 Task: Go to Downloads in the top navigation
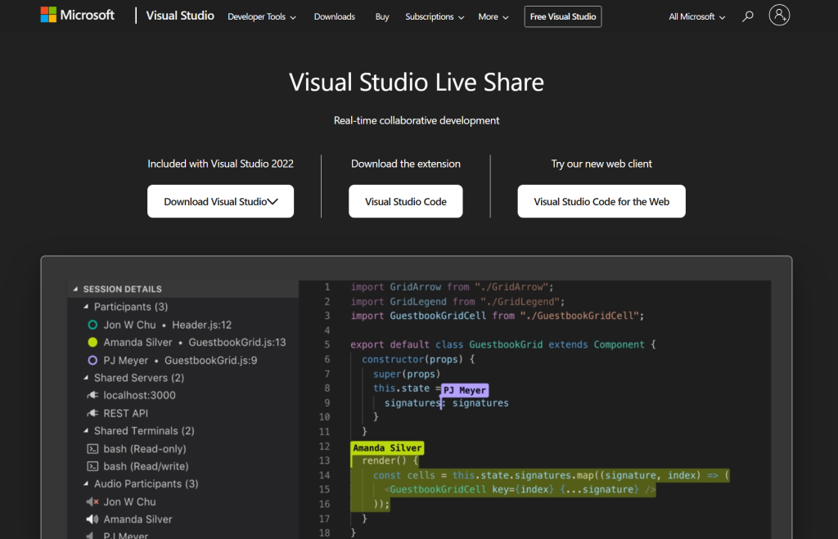click(335, 16)
